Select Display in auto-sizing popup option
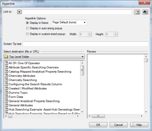Viewport: 152px width, 131px height. point(27,28)
